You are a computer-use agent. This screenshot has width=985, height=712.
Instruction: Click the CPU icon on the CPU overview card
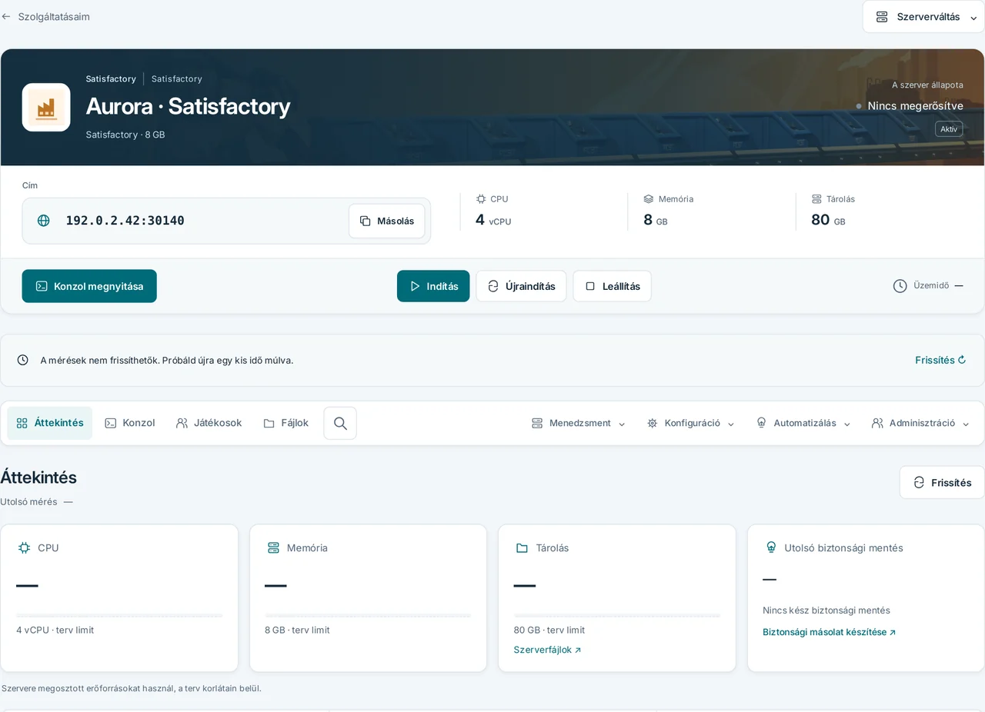(x=24, y=548)
